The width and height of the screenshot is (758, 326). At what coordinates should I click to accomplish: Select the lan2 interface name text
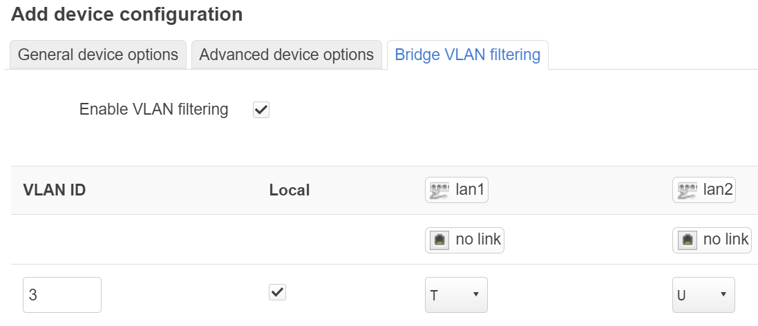click(x=717, y=189)
